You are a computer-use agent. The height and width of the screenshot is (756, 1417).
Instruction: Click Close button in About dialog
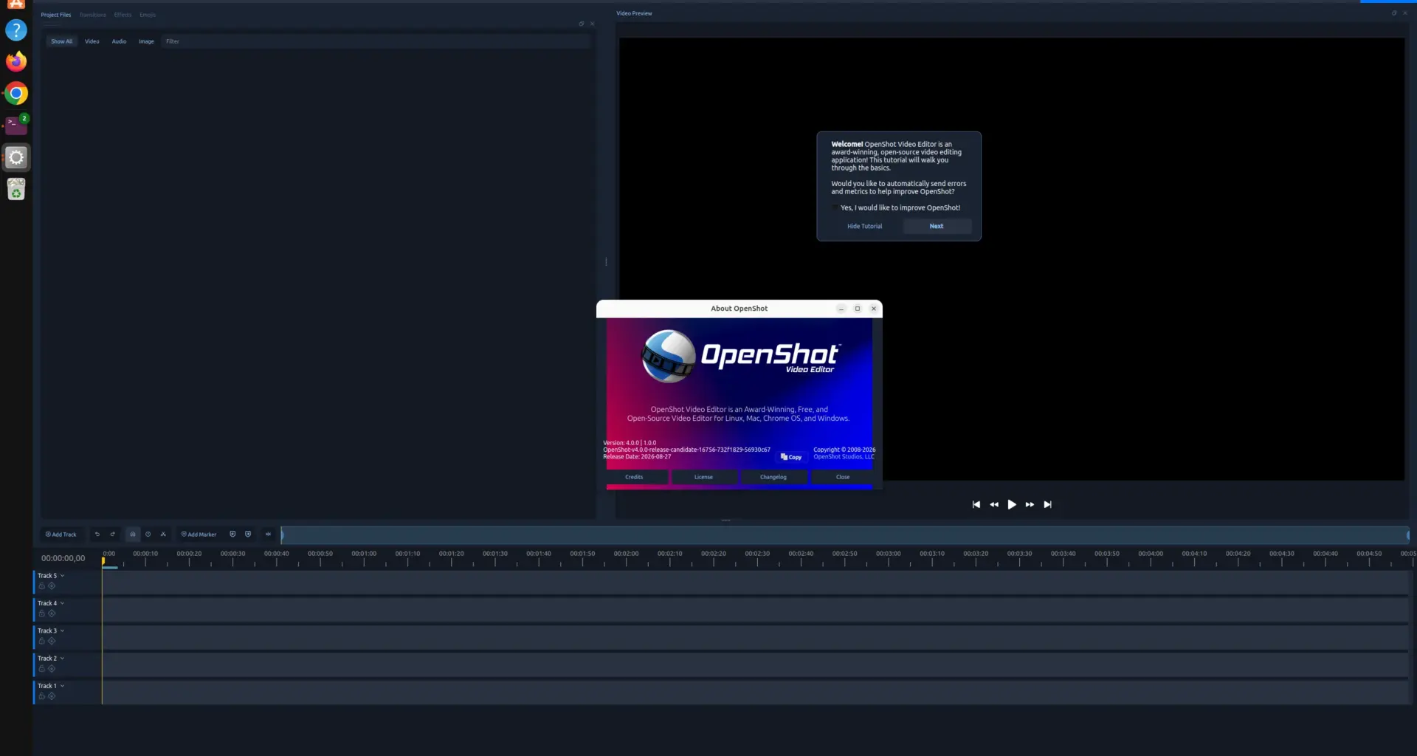tap(843, 477)
